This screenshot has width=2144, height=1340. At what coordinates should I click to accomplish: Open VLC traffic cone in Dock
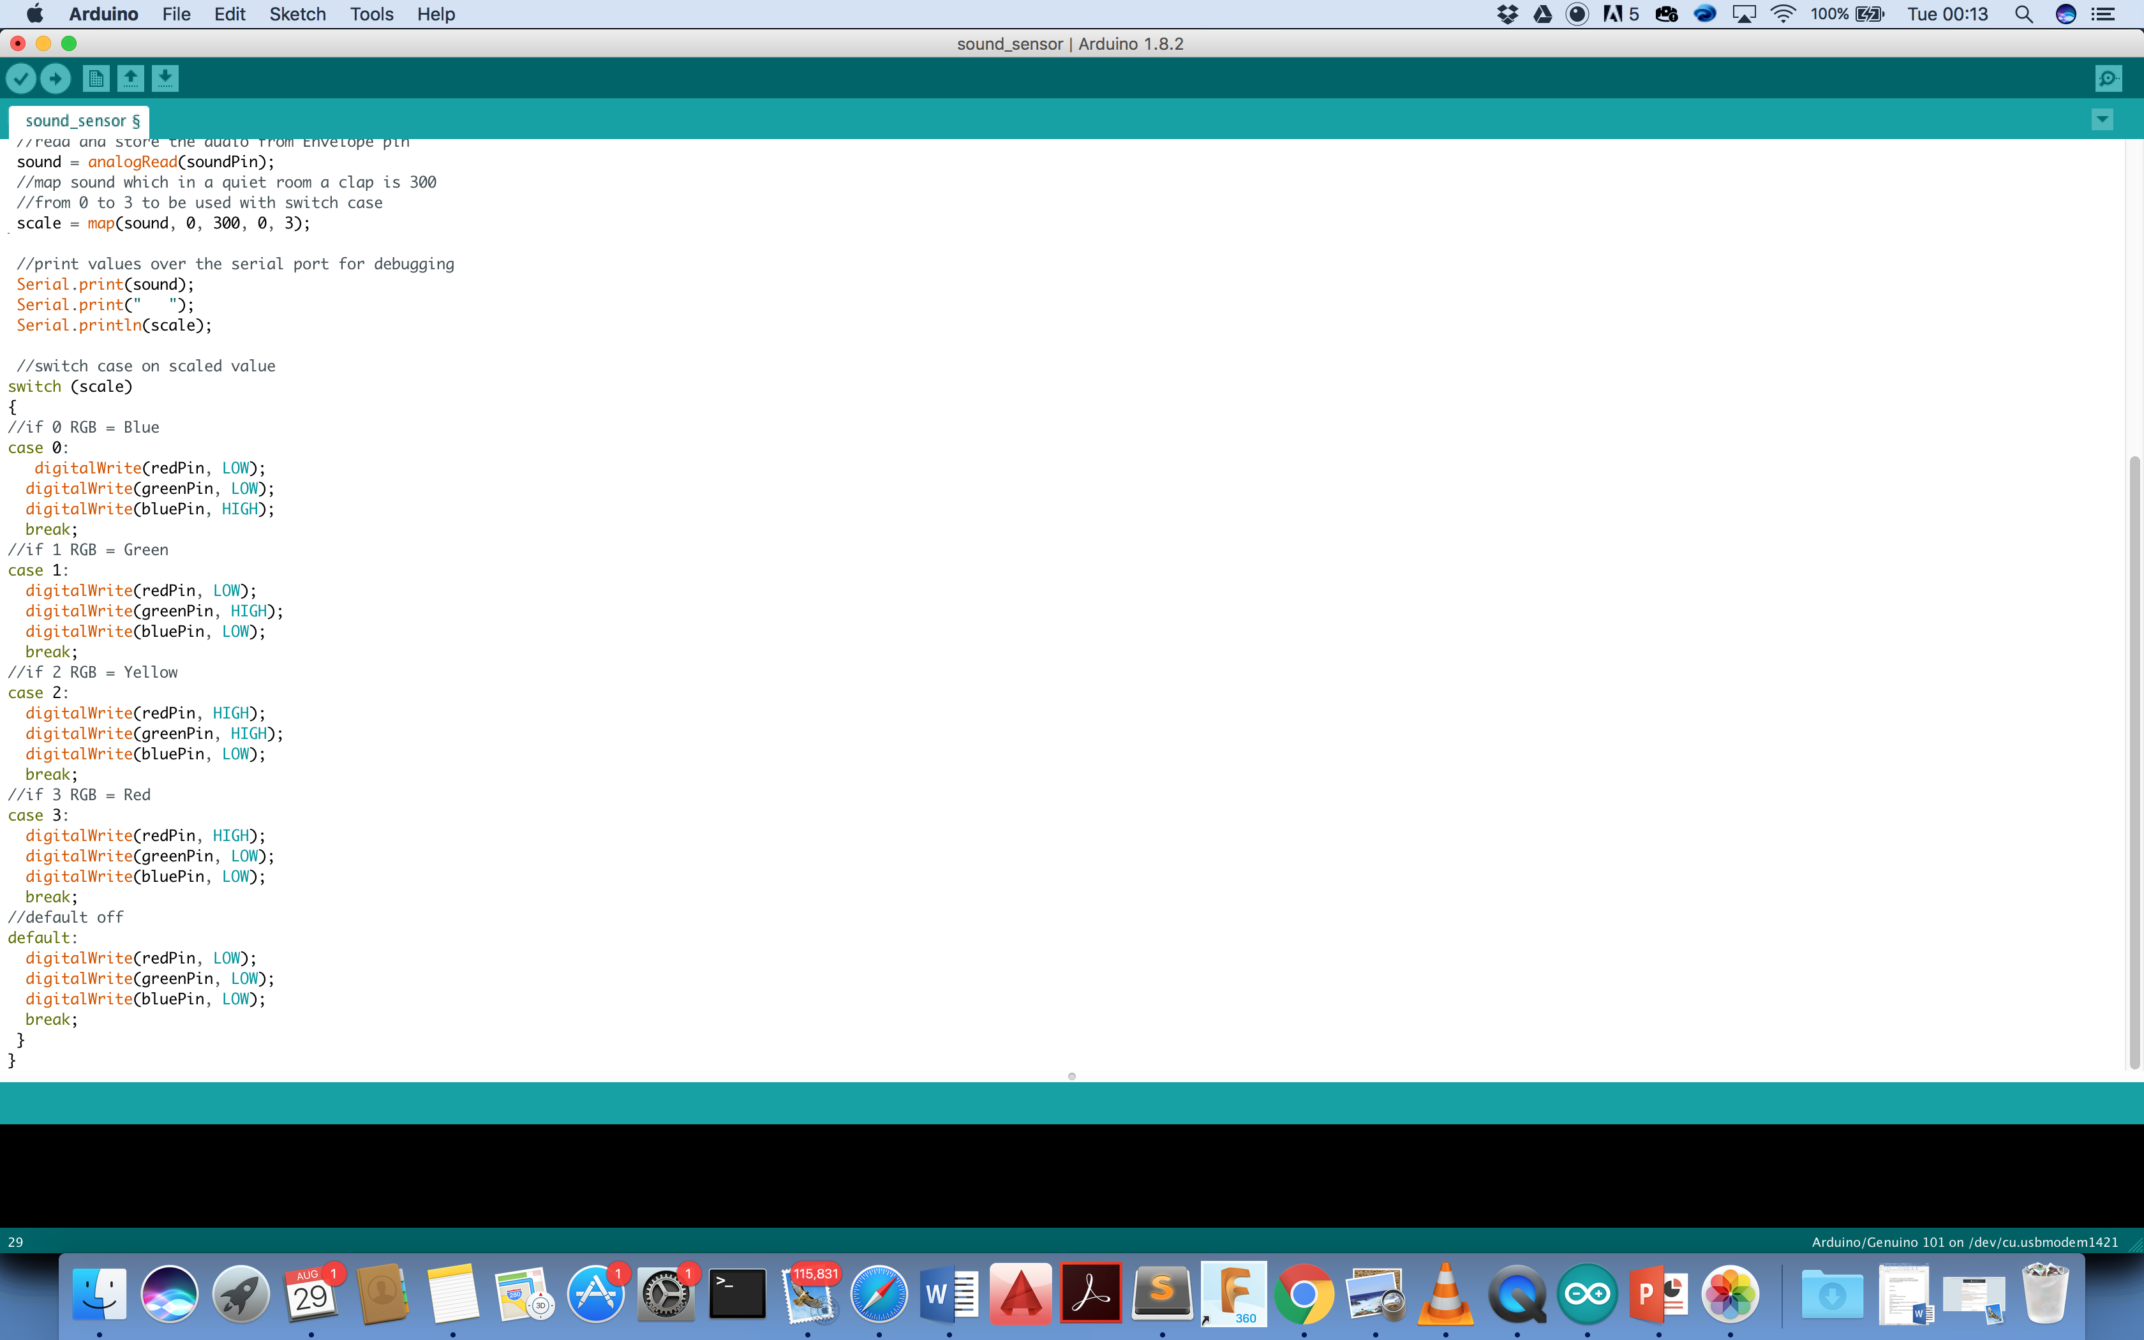pyautogui.click(x=1446, y=1294)
